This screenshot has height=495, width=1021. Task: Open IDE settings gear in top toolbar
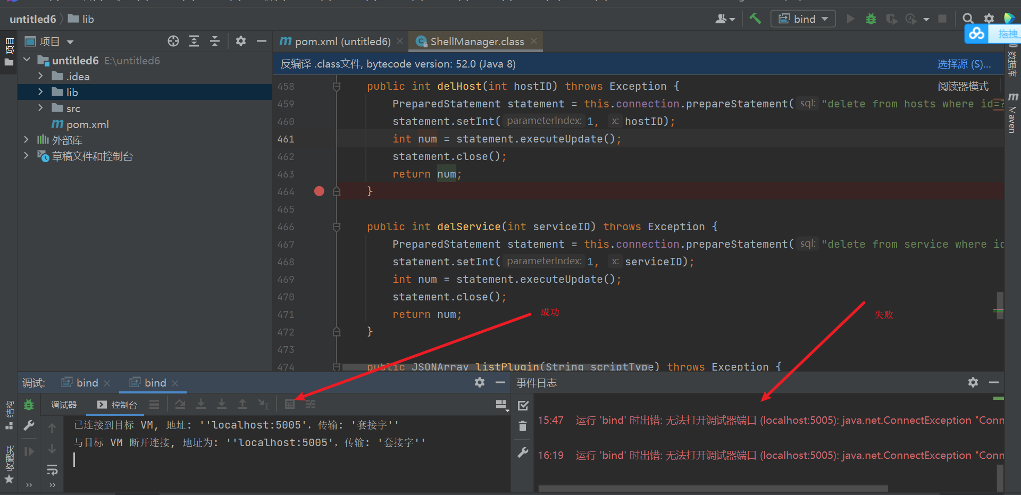(989, 19)
